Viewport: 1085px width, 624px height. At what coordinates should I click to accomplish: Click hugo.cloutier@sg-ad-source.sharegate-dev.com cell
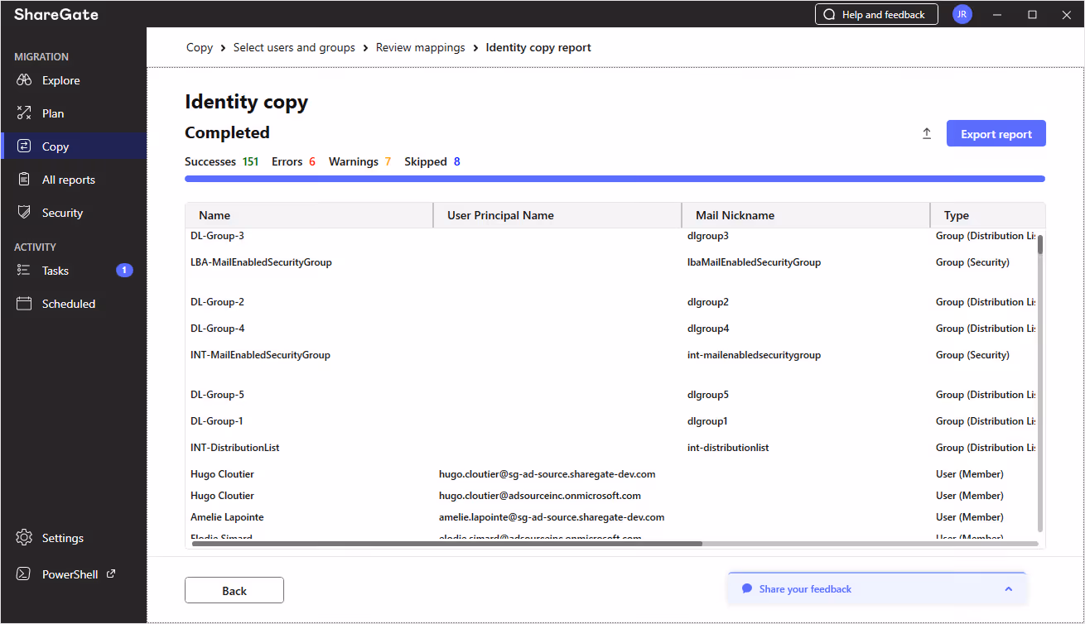[547, 474]
